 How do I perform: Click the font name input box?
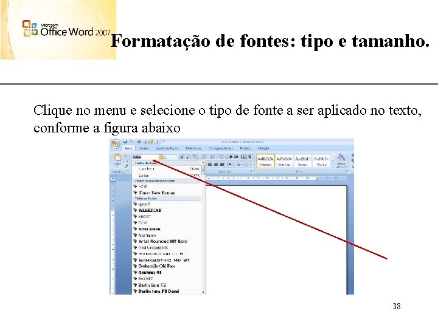(x=145, y=157)
